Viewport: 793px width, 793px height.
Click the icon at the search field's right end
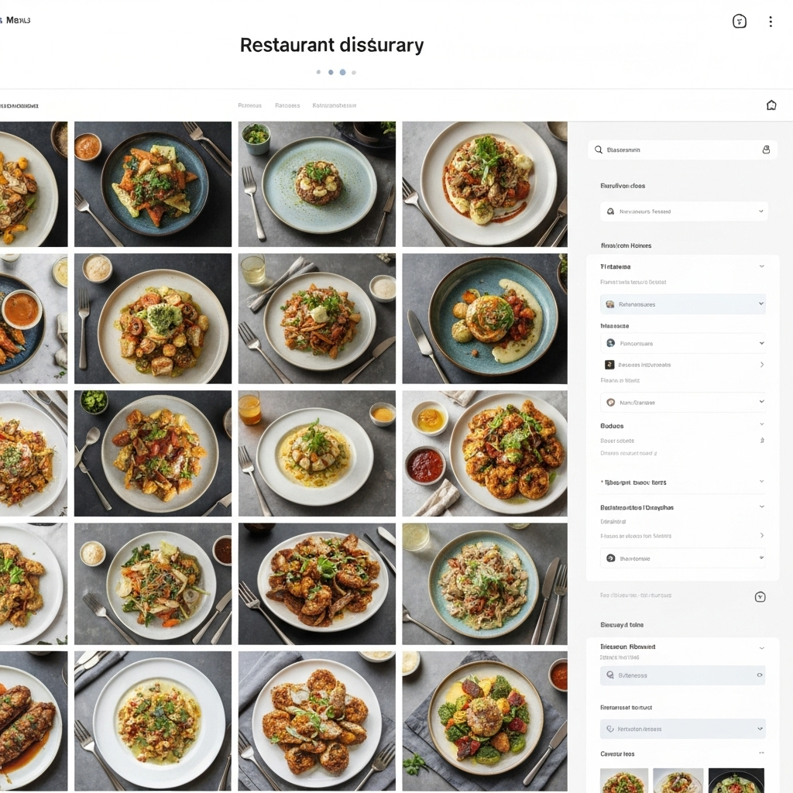click(x=766, y=149)
